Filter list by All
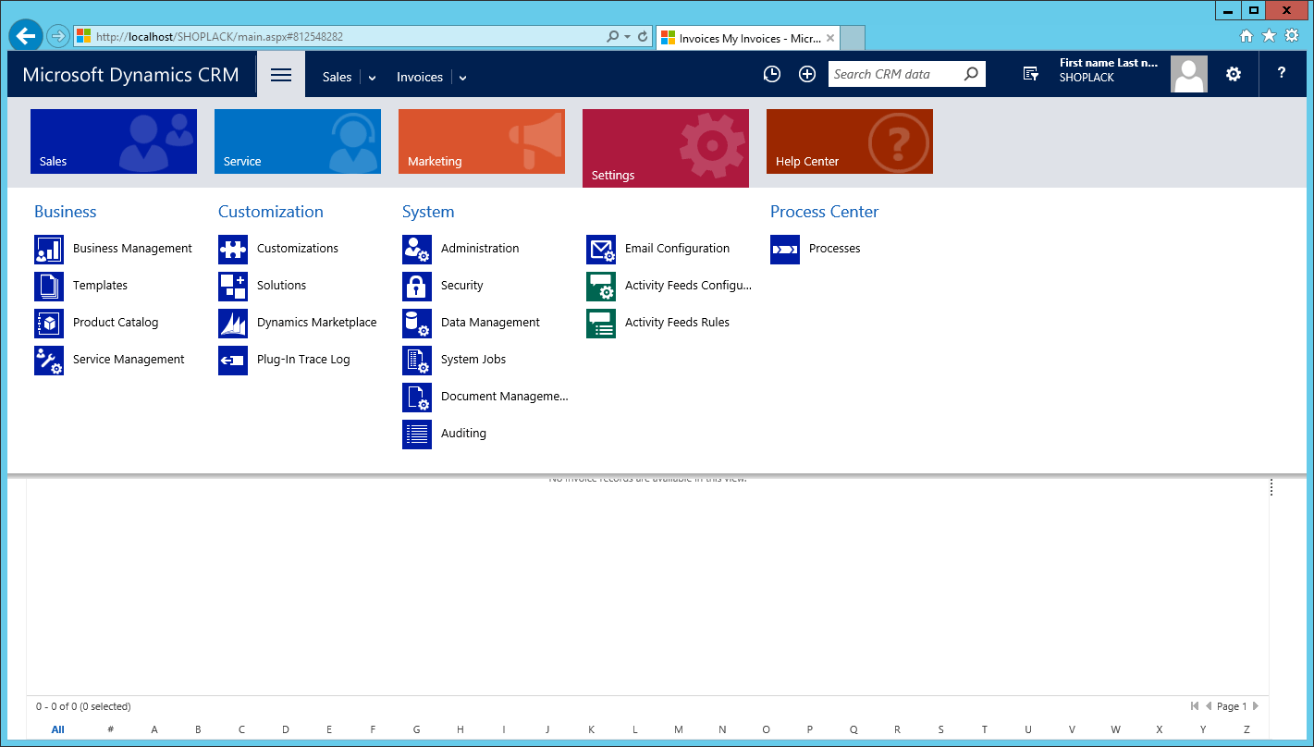The image size is (1314, 747). point(58,729)
